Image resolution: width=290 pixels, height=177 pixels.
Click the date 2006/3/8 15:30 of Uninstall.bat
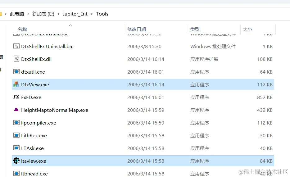[144, 46]
